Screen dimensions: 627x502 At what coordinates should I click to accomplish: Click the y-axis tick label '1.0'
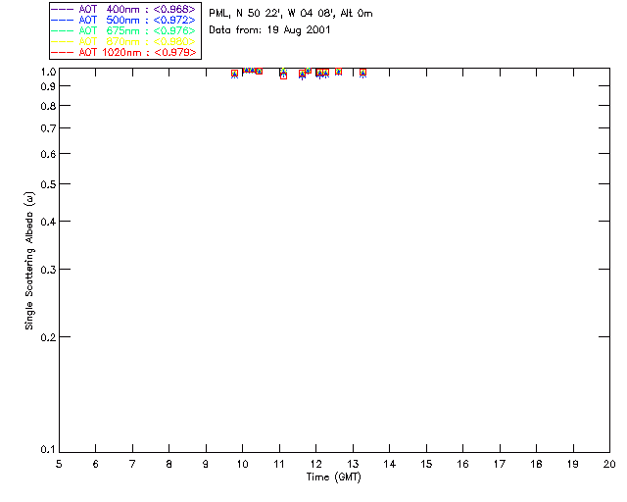click(48, 72)
